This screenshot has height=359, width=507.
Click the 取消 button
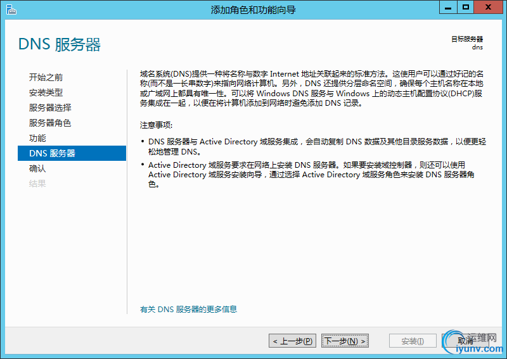[x=465, y=341]
